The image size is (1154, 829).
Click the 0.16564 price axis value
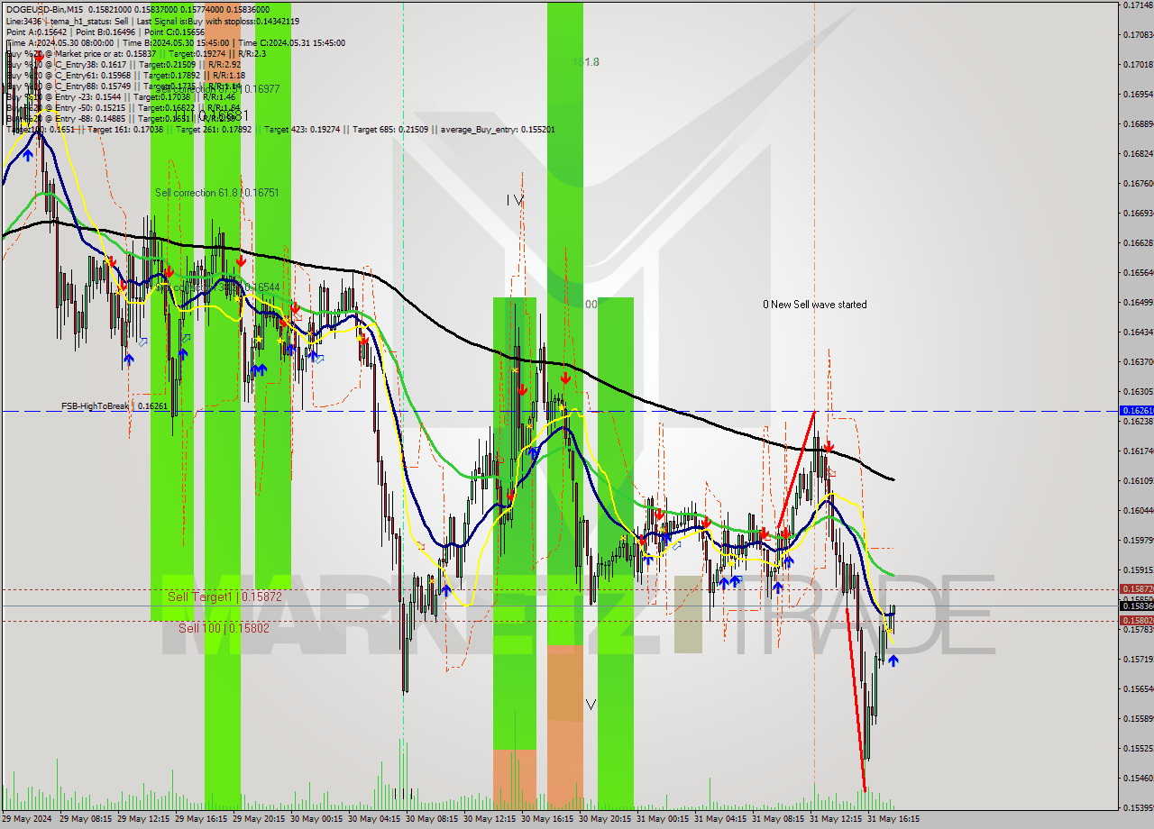pyautogui.click(x=1138, y=272)
